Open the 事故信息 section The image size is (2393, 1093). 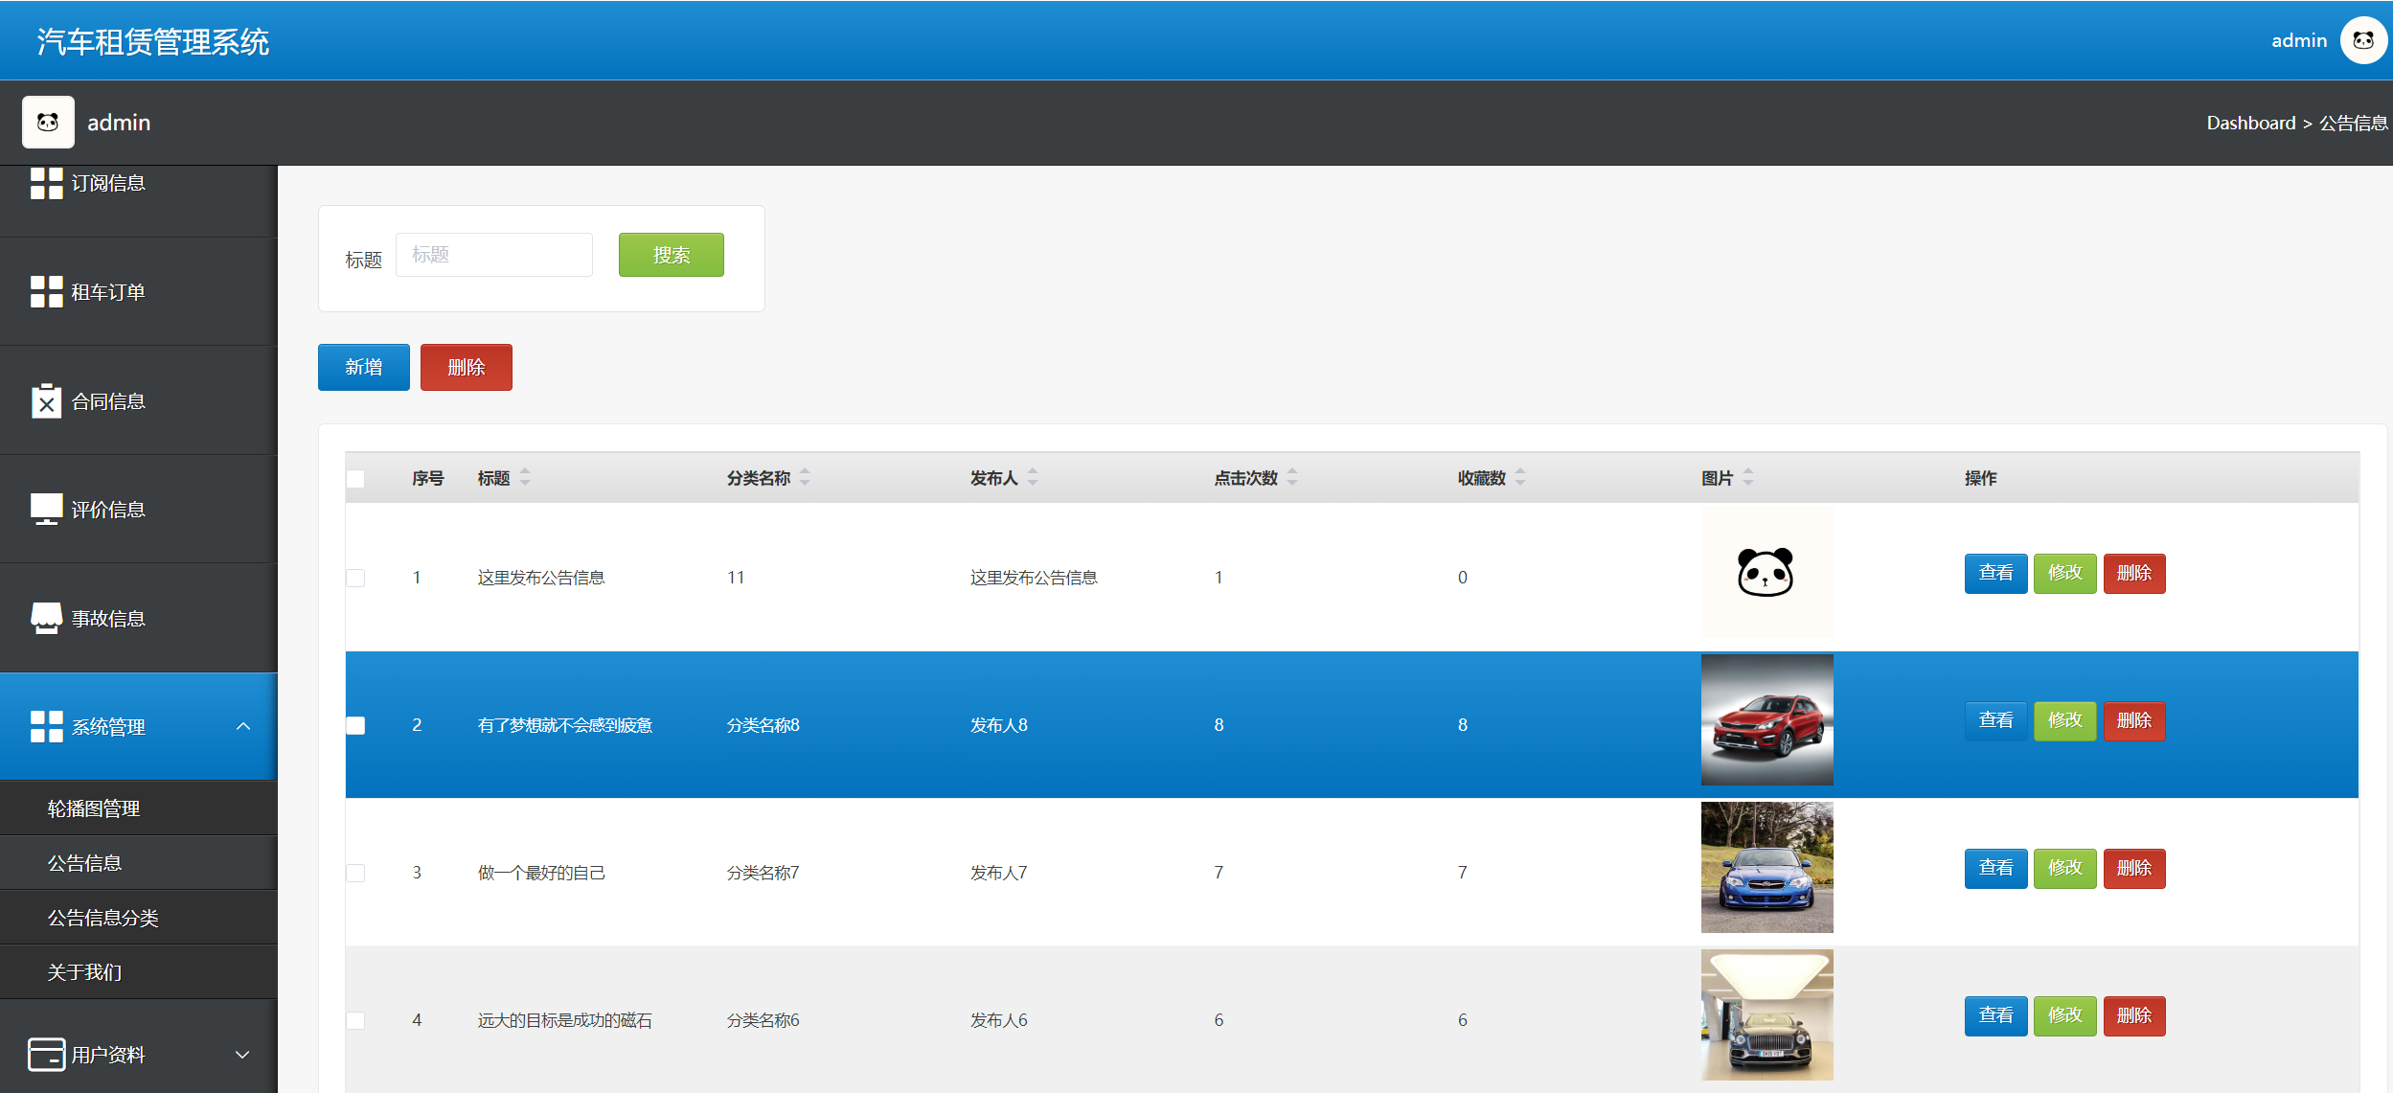(x=109, y=618)
